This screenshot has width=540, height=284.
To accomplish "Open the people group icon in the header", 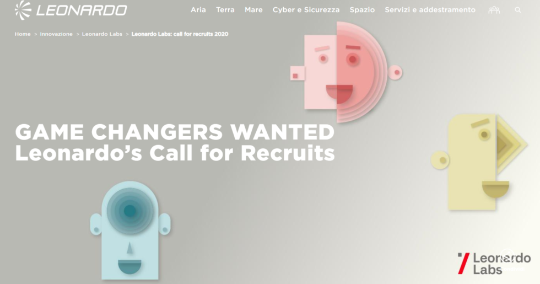I will (494, 10).
